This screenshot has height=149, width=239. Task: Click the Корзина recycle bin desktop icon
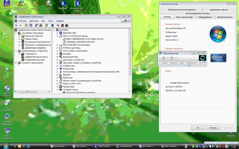[x=231, y=134]
